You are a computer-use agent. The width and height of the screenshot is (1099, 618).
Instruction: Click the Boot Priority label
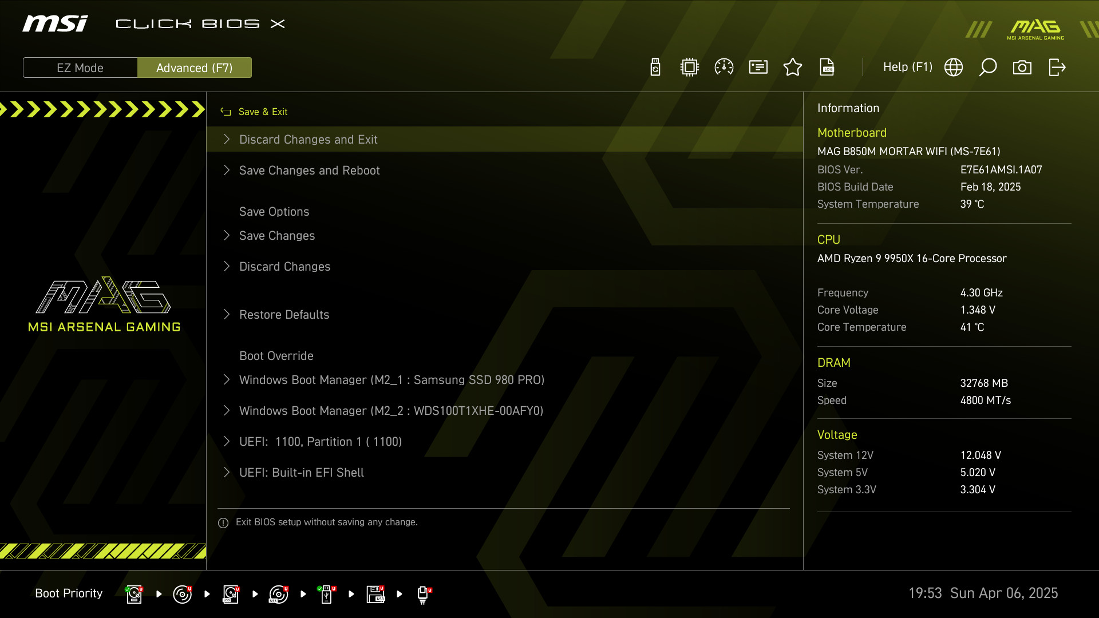point(69,593)
